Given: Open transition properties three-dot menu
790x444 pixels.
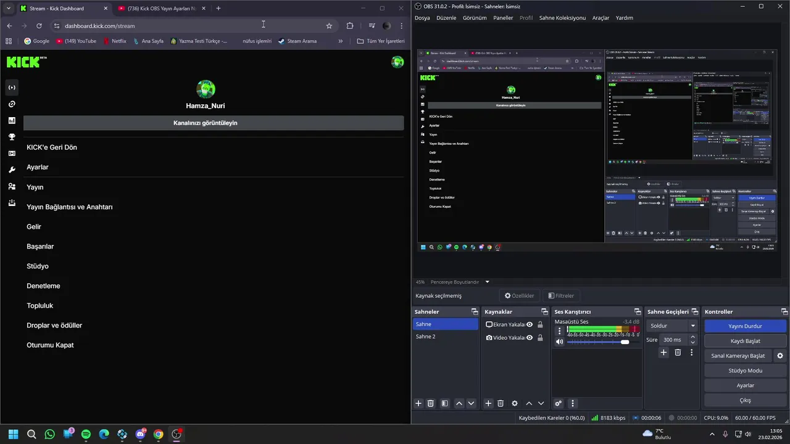Looking at the screenshot, I should coord(691,352).
